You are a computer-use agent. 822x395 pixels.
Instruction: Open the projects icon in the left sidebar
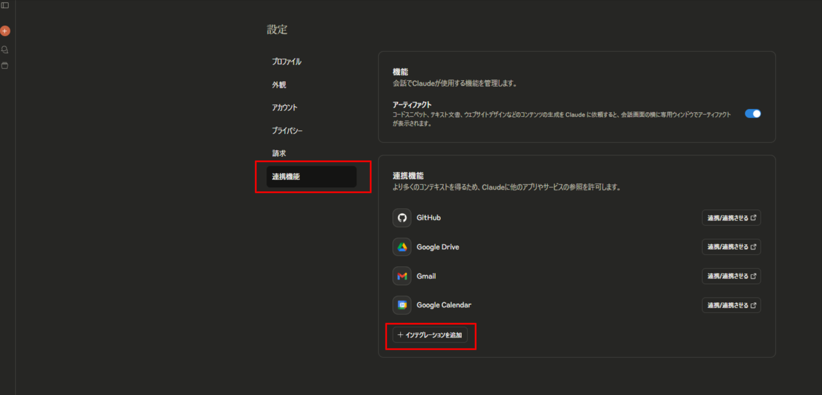[x=5, y=65]
